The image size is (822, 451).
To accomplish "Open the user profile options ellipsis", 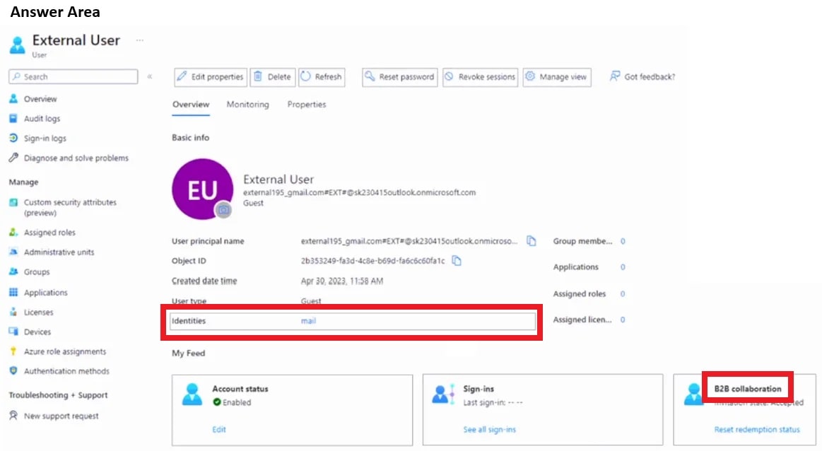I will pyautogui.click(x=139, y=39).
